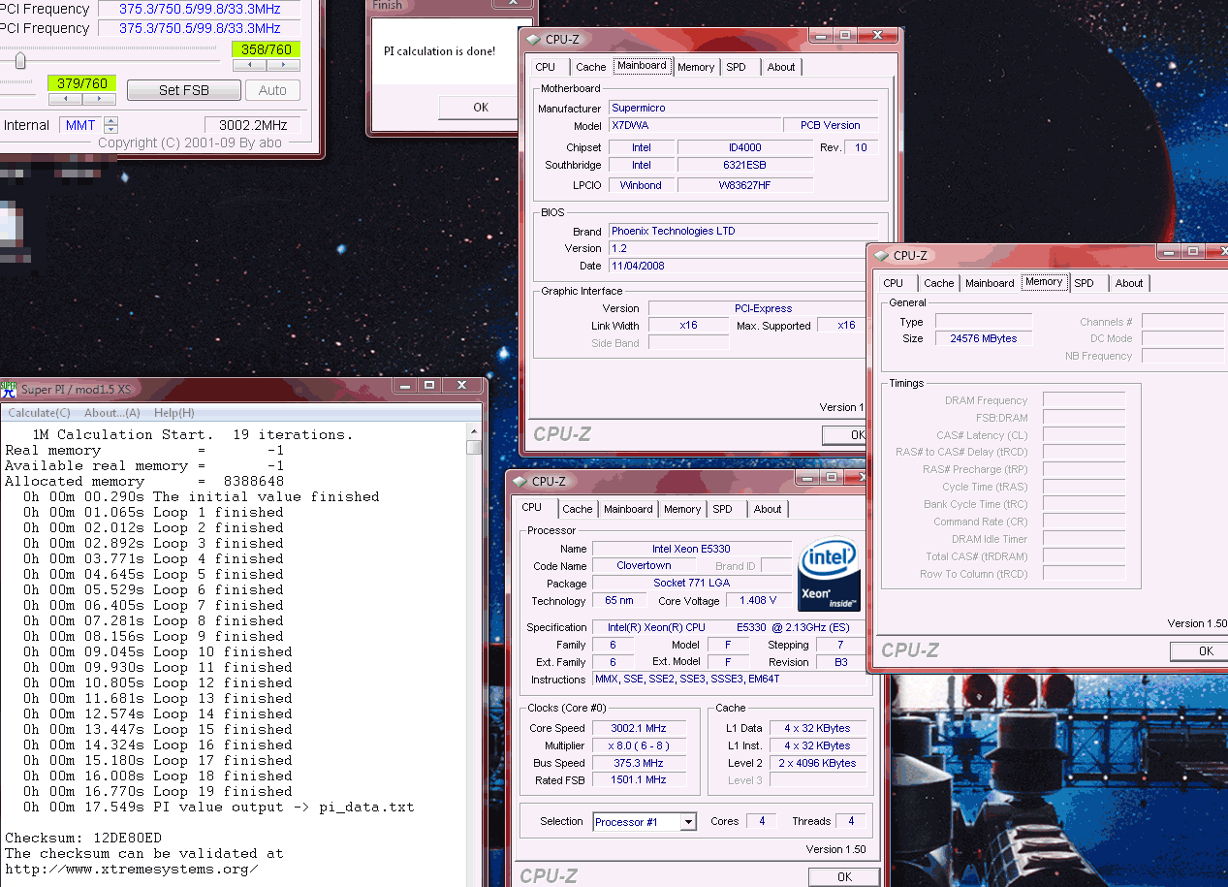This screenshot has width=1228, height=887.
Task: Click CPU-Z title icon in Supermicro mainboard window
Action: 533,40
